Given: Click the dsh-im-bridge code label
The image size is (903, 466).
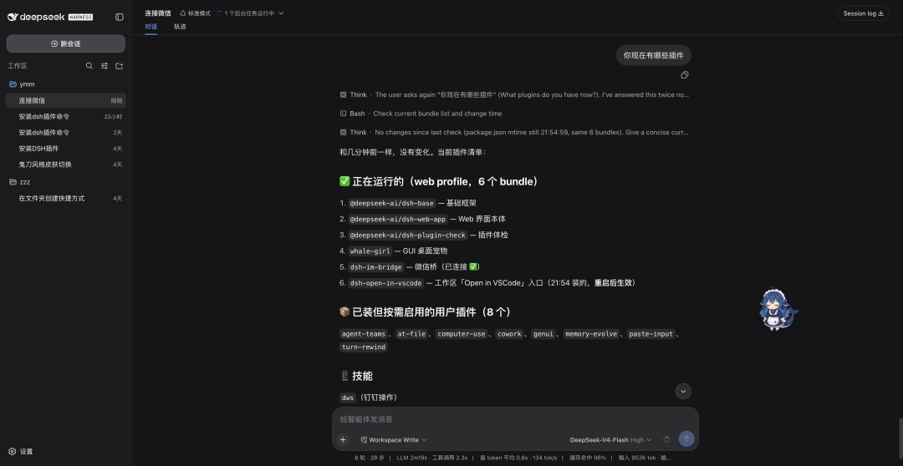Looking at the screenshot, I should [x=376, y=267].
